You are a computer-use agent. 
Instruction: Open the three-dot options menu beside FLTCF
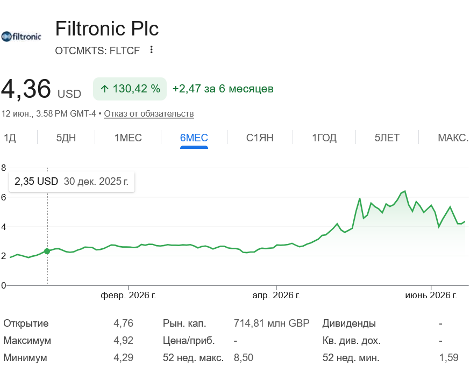(x=151, y=50)
